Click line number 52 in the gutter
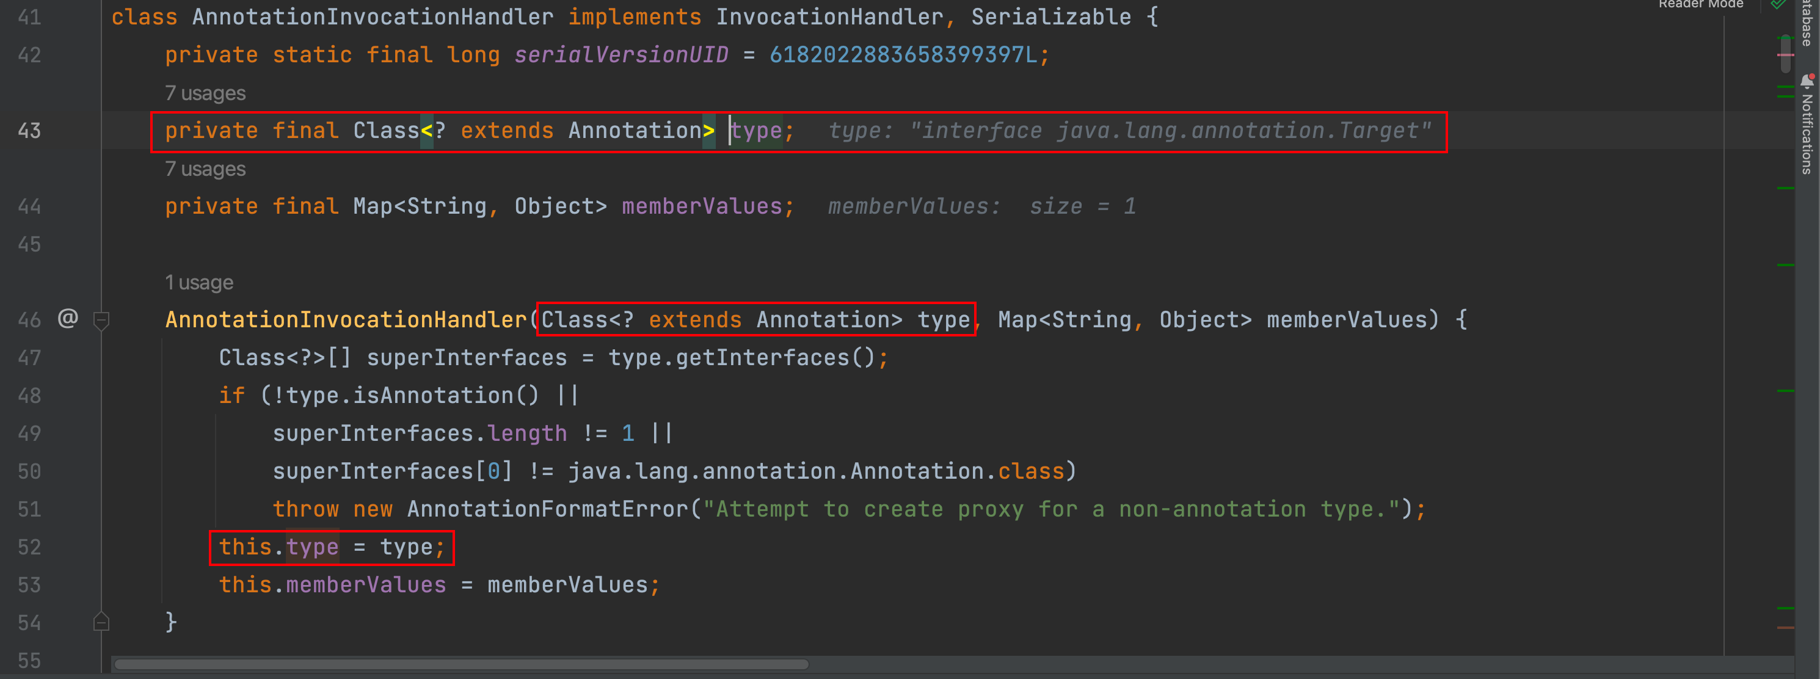This screenshot has width=1820, height=679. [x=29, y=547]
